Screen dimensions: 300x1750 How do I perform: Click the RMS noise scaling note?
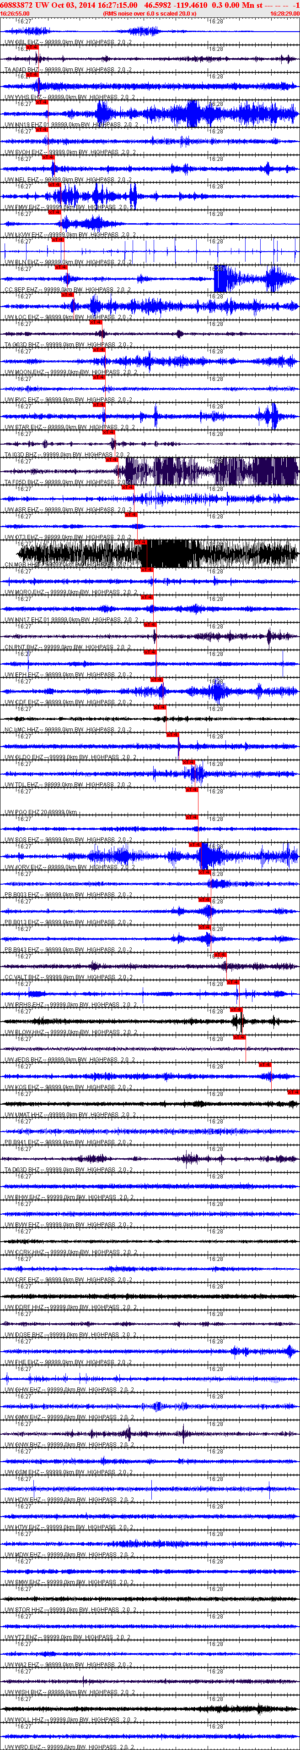click(x=150, y=13)
